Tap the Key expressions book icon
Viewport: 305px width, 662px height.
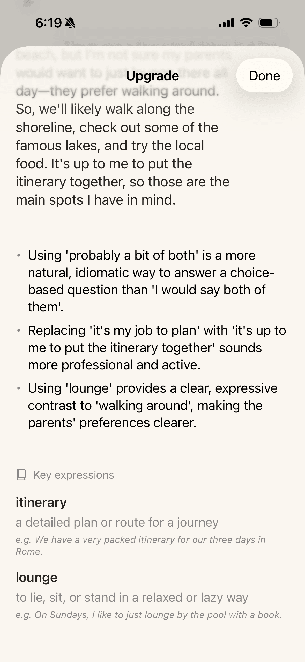pos(21,475)
